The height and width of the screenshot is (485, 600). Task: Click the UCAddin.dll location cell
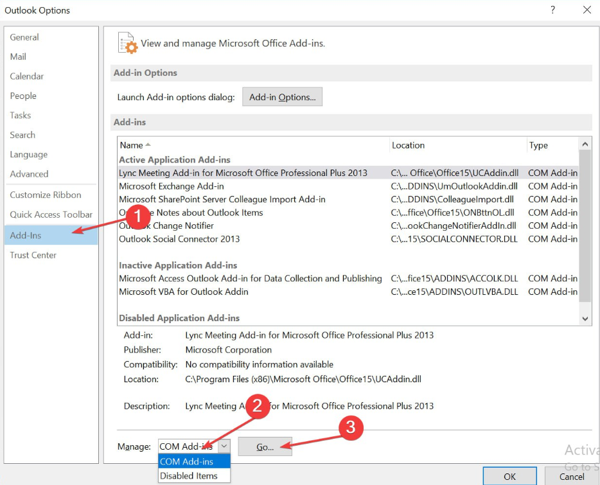click(x=455, y=173)
